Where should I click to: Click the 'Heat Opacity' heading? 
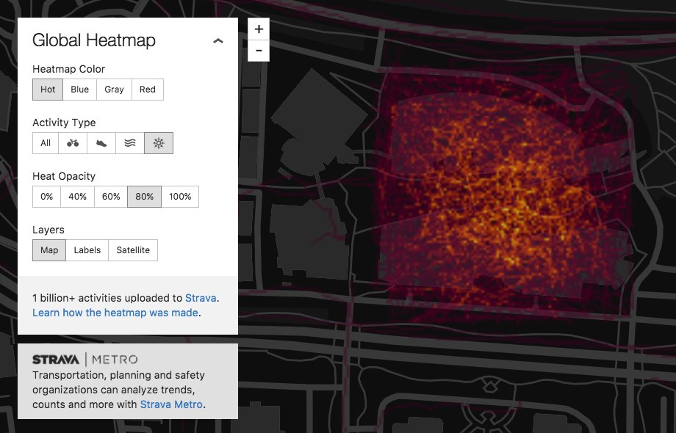64,176
